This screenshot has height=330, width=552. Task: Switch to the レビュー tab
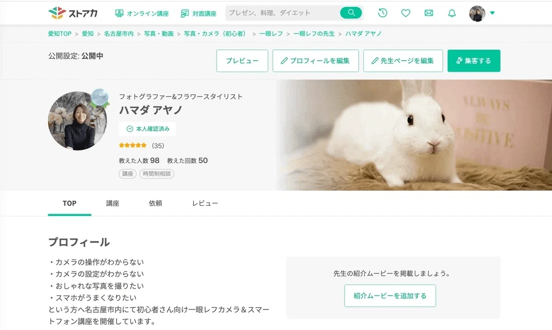[205, 203]
